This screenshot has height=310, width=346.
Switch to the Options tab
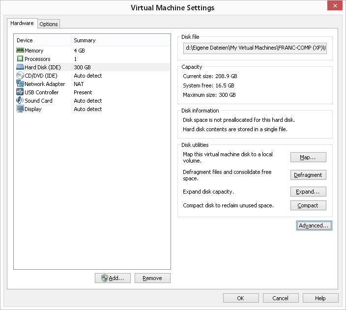point(49,24)
